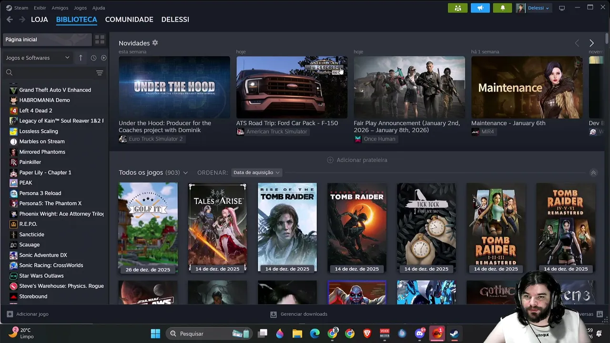Image resolution: width=610 pixels, height=343 pixels.
Task: Open the Friends green button in header
Action: click(457, 8)
